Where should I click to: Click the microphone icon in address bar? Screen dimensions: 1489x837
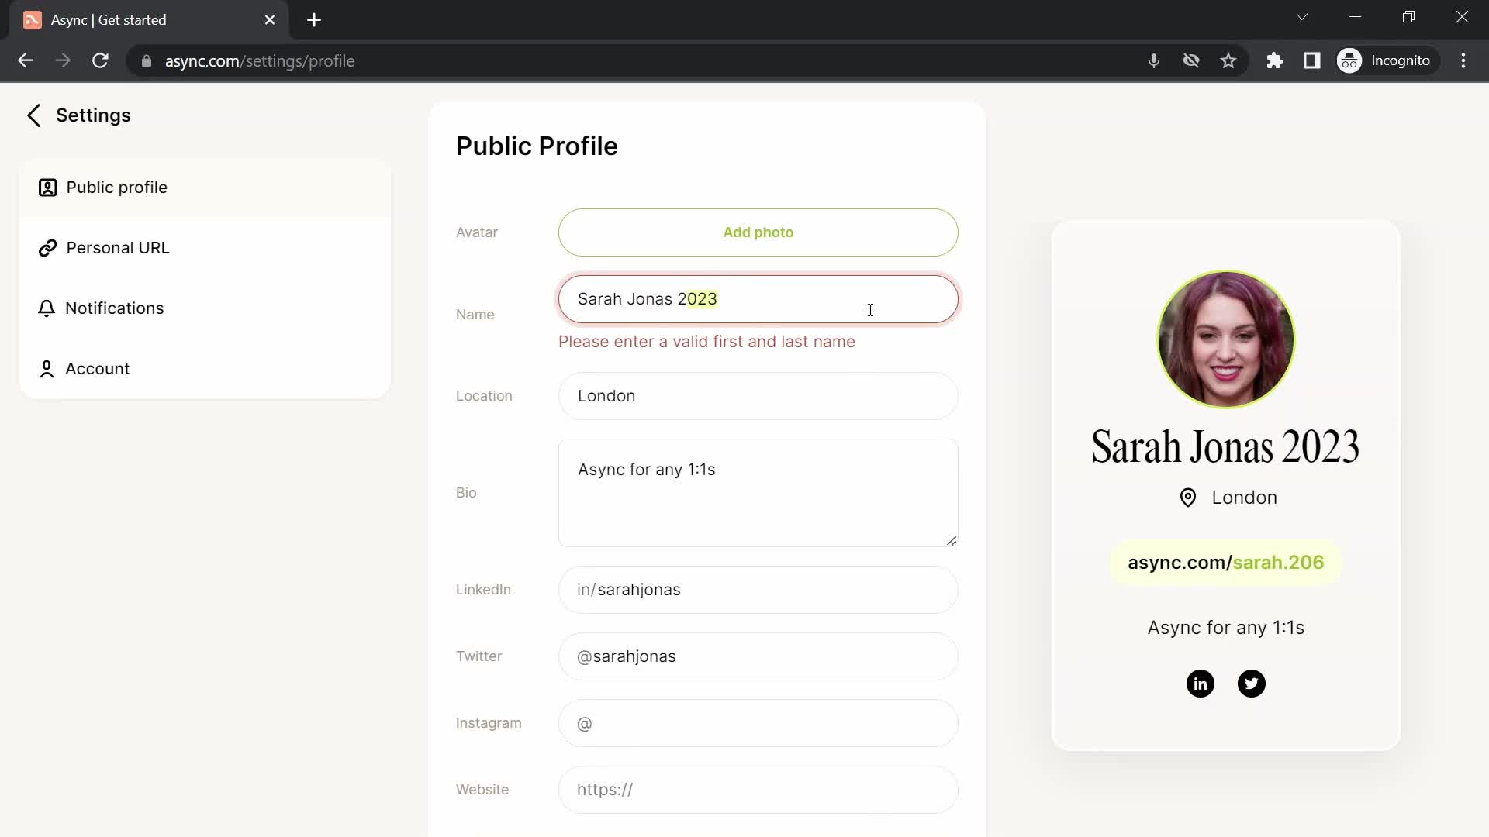point(1154,60)
